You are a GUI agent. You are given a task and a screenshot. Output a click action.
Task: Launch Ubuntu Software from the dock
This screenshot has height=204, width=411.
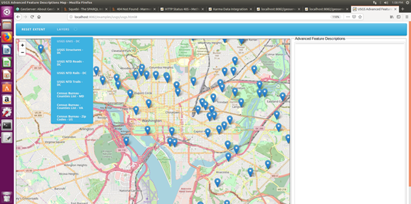pyautogui.click(x=6, y=87)
